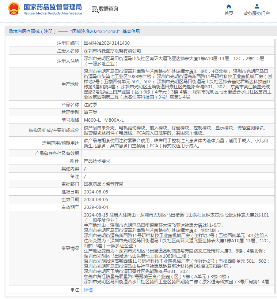Click the 备注 label
Image resolution: width=277 pixels, height=299 pixels.
point(75,177)
